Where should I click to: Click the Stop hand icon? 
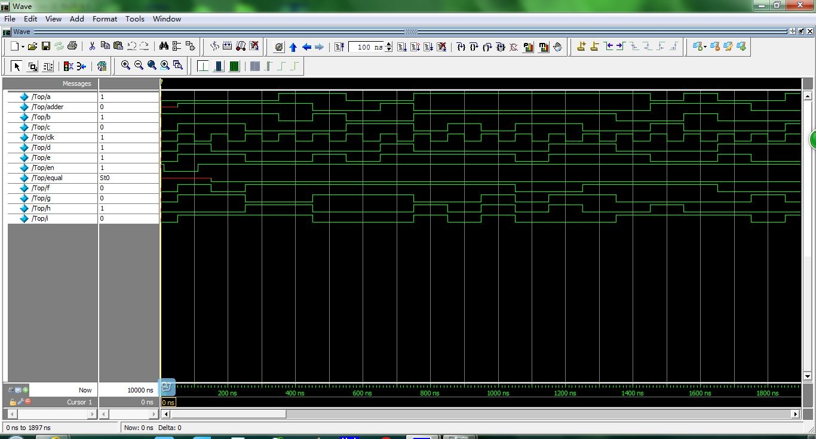[x=557, y=47]
